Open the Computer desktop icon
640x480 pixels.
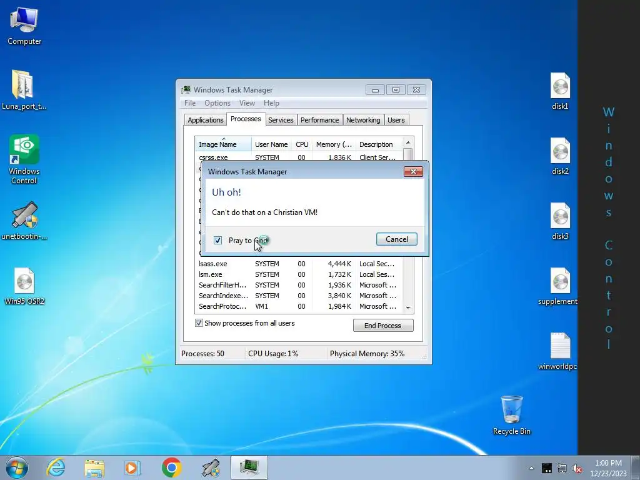click(x=24, y=27)
